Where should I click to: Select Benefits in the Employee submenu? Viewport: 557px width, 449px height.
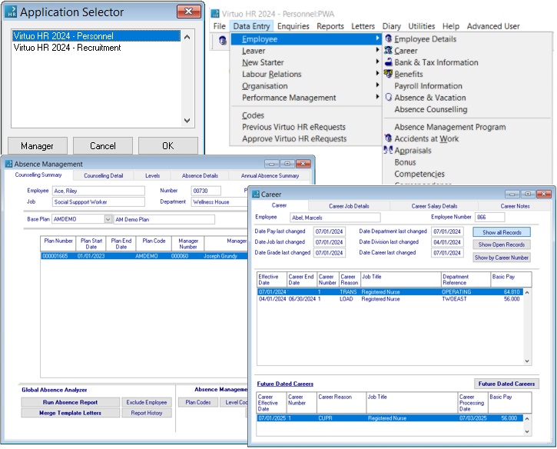point(408,75)
